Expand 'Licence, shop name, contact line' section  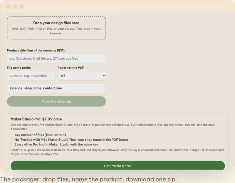[56, 88]
